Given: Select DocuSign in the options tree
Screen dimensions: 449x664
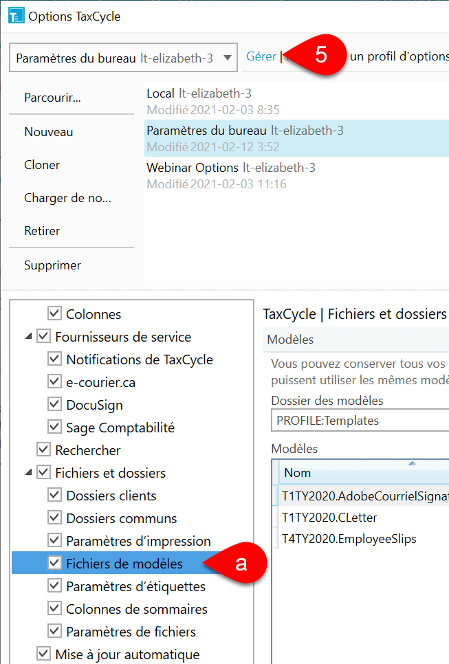Looking at the screenshot, I should (x=94, y=406).
